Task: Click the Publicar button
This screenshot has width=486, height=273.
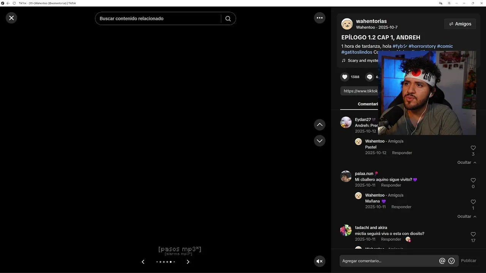Action: pos(469,261)
